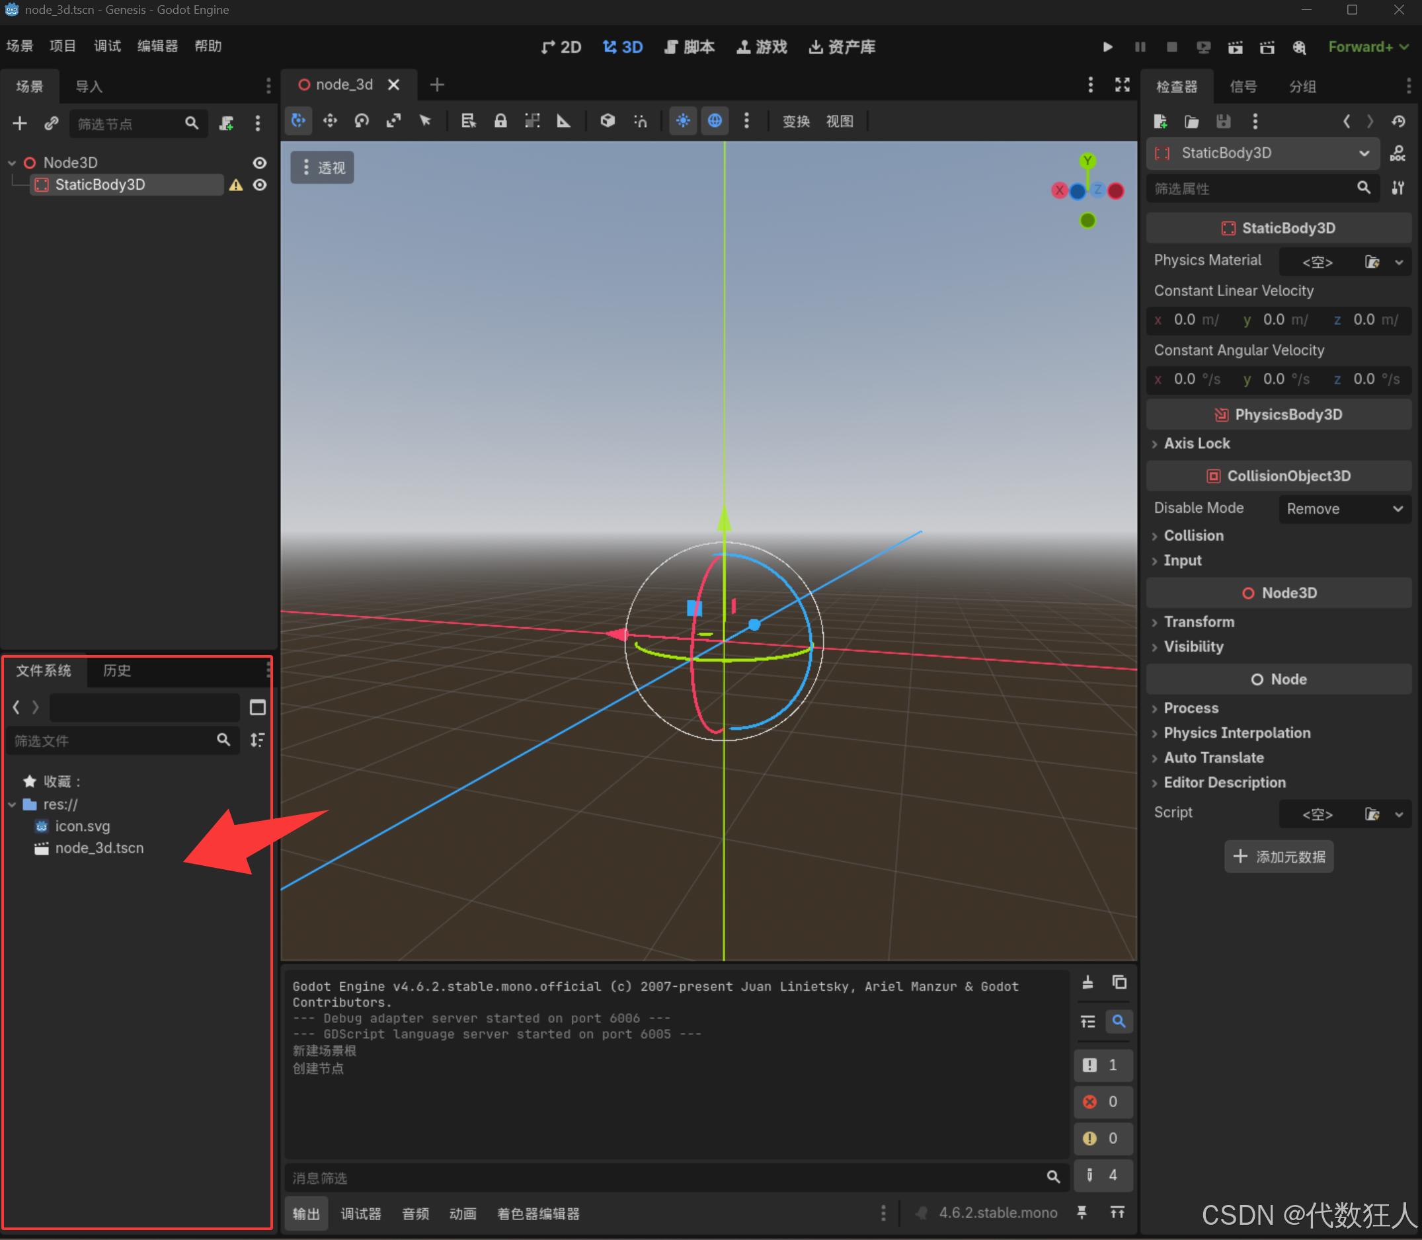Toggle the sun preview light button

(x=683, y=121)
